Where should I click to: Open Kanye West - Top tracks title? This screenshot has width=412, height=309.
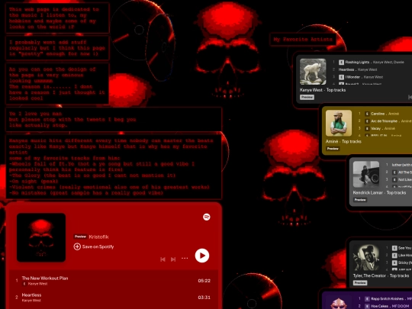click(x=323, y=90)
